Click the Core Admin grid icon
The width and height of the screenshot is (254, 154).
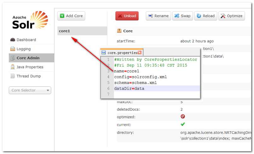(13, 58)
